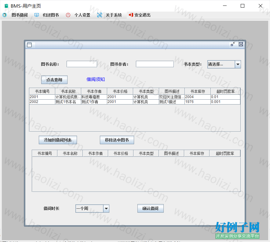Click the 点击查询 button
The height and width of the screenshot is (242, 270).
point(54,79)
